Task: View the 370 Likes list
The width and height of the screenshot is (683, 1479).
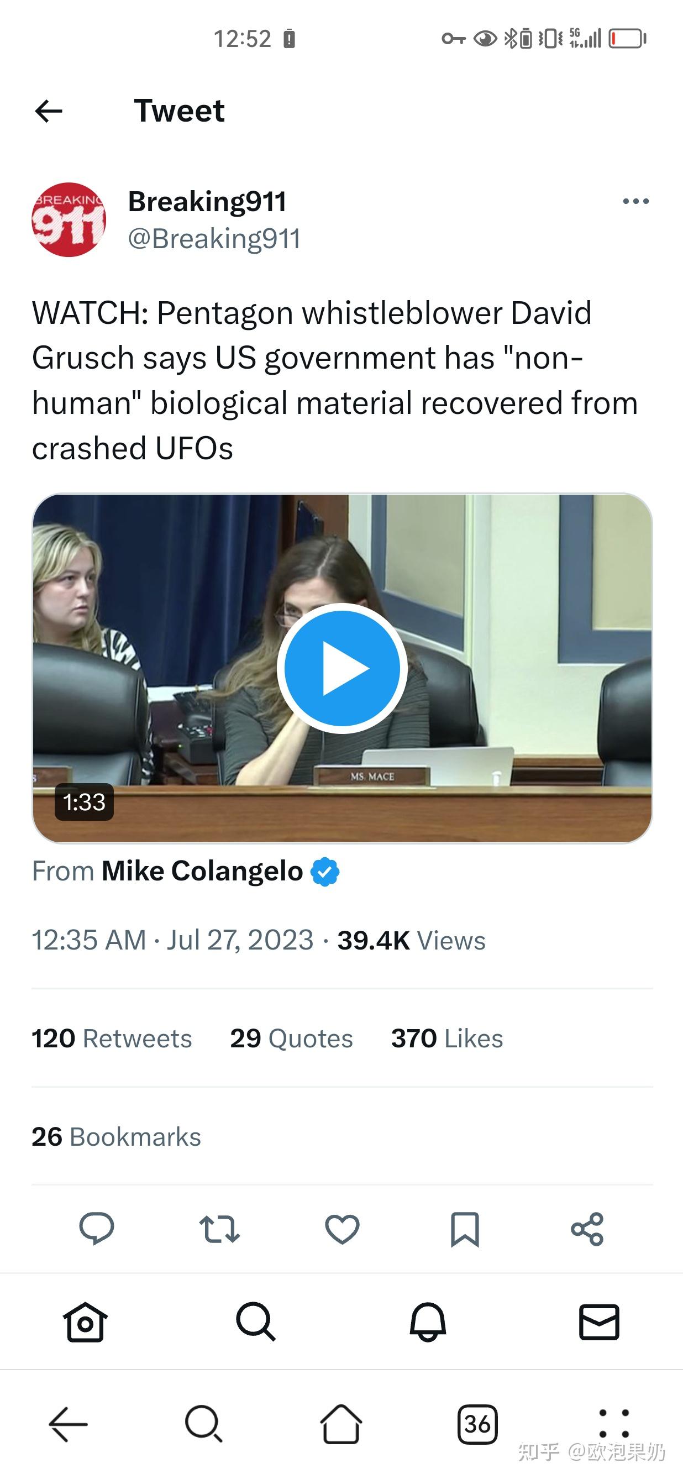Action: pos(447,1038)
